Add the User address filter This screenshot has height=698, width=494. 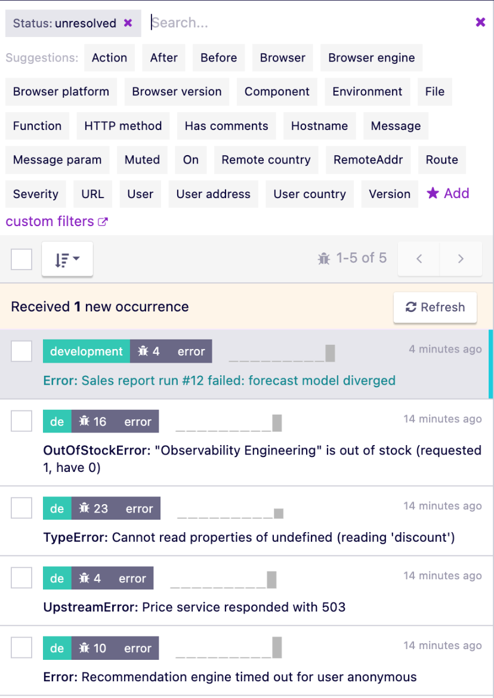tap(213, 194)
